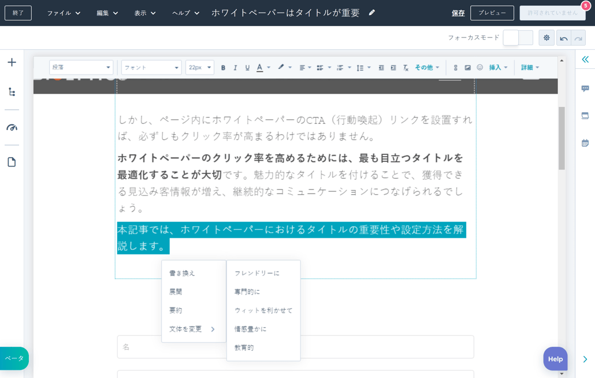Apply italic formatting
Screen dimensions: 595x378
click(235, 68)
